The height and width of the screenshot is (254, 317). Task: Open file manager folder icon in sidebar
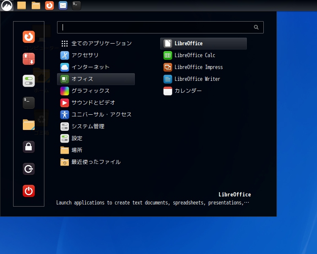pyautogui.click(x=29, y=125)
